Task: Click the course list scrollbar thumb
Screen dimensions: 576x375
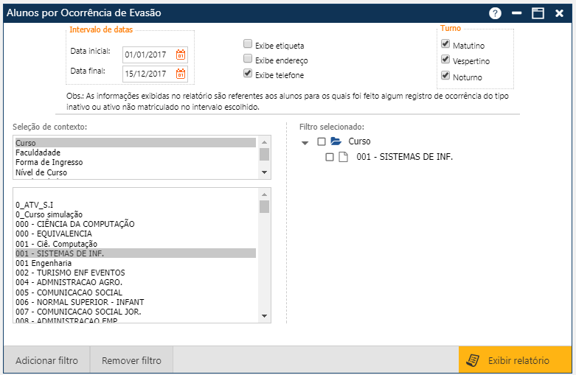Action: click(264, 206)
